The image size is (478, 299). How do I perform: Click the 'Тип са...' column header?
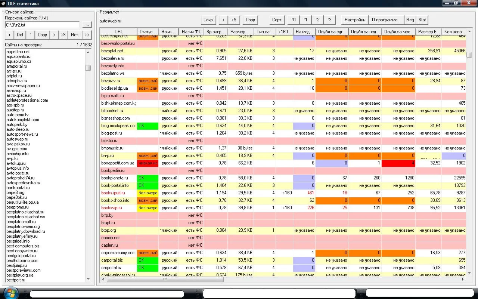(265, 32)
